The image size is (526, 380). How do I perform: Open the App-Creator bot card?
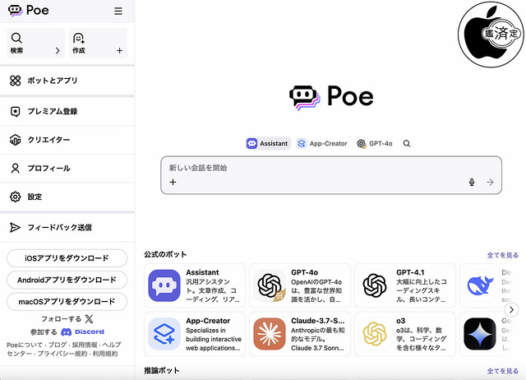[x=195, y=334]
